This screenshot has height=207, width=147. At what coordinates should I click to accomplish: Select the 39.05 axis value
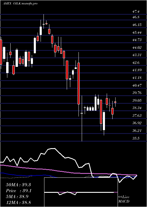(x=137, y=100)
